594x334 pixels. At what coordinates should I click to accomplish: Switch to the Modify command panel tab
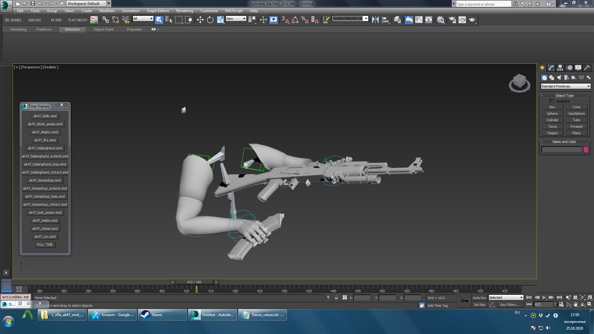551,68
